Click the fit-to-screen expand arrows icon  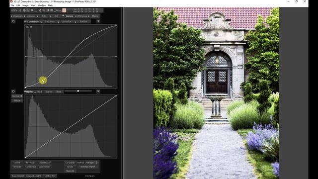(32, 10)
